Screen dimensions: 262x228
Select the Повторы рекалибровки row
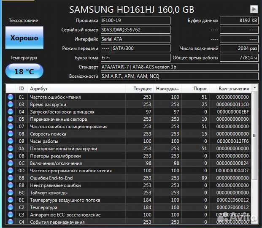tap(128, 156)
